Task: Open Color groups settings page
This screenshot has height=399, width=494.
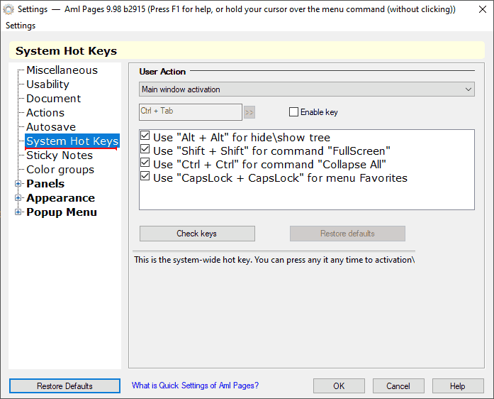Action: (60, 170)
